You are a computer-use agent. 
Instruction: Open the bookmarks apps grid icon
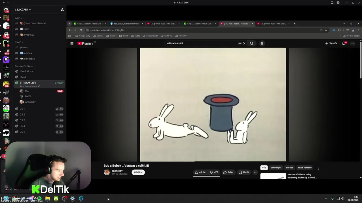click(x=69, y=36)
